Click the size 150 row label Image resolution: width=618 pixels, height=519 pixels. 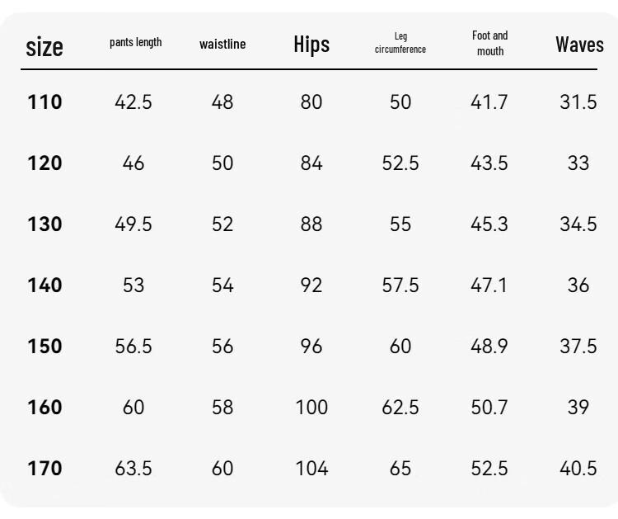[44, 346]
